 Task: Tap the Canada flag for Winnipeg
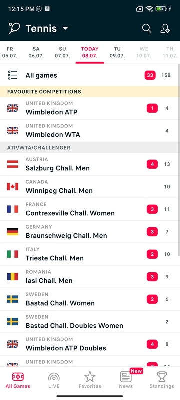click(12, 187)
